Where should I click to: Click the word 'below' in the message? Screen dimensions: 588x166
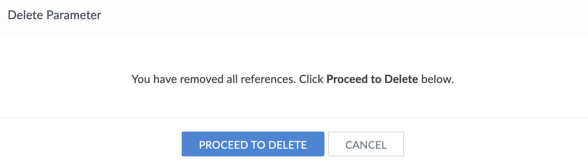tap(437, 80)
